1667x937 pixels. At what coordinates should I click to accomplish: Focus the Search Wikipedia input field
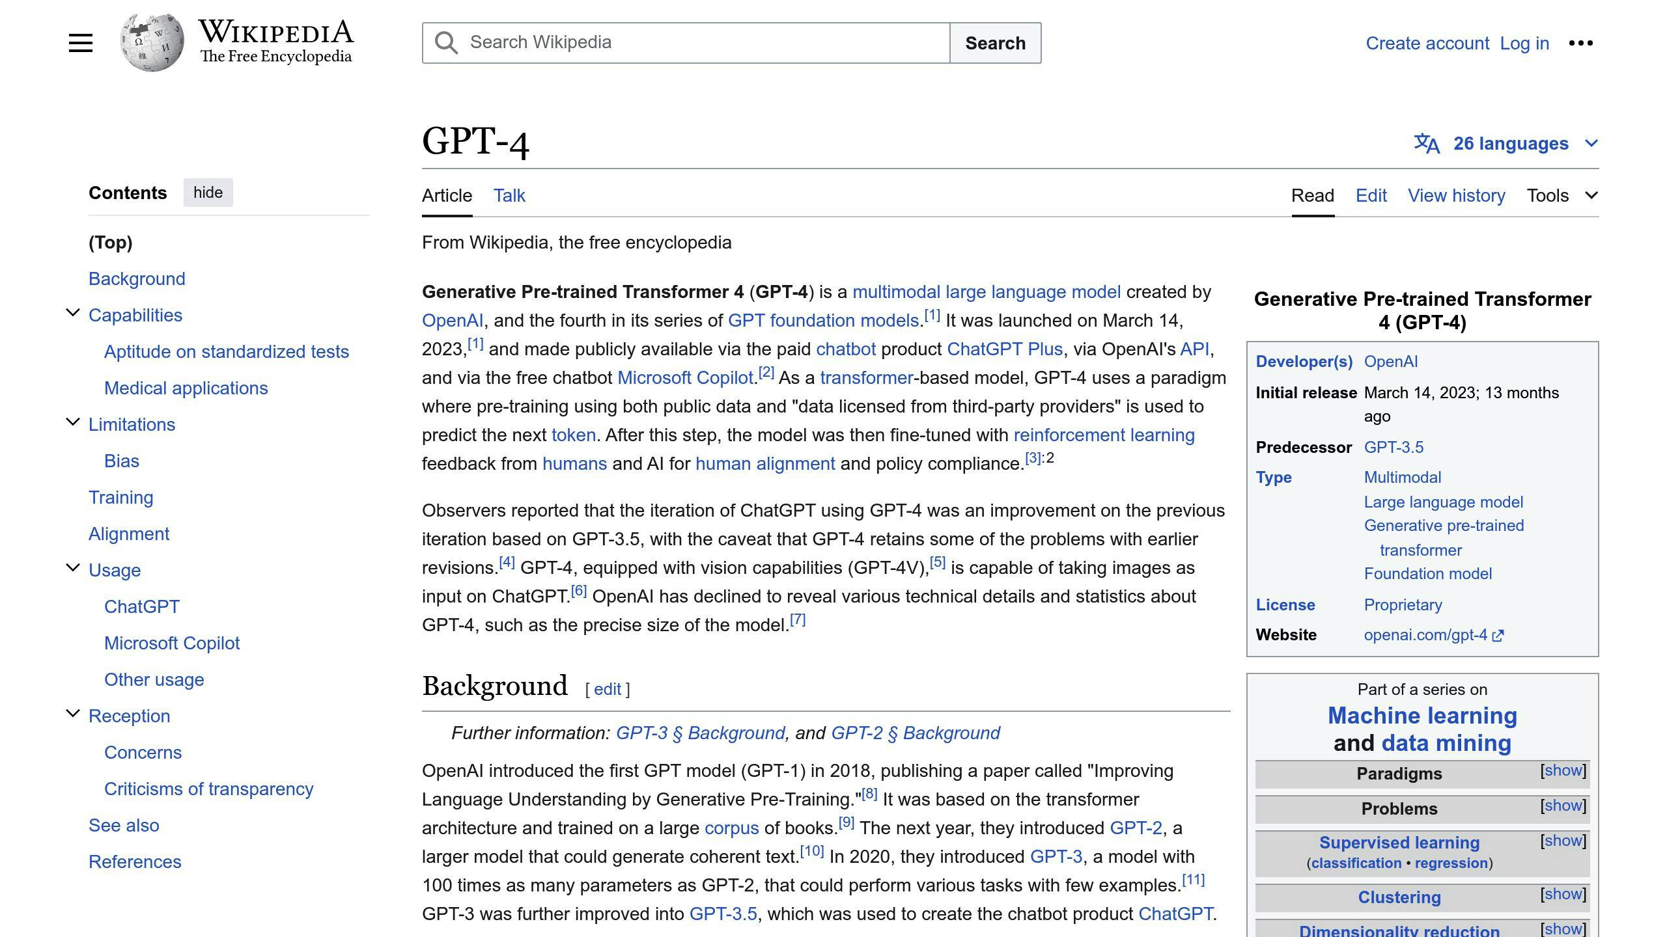tap(686, 43)
